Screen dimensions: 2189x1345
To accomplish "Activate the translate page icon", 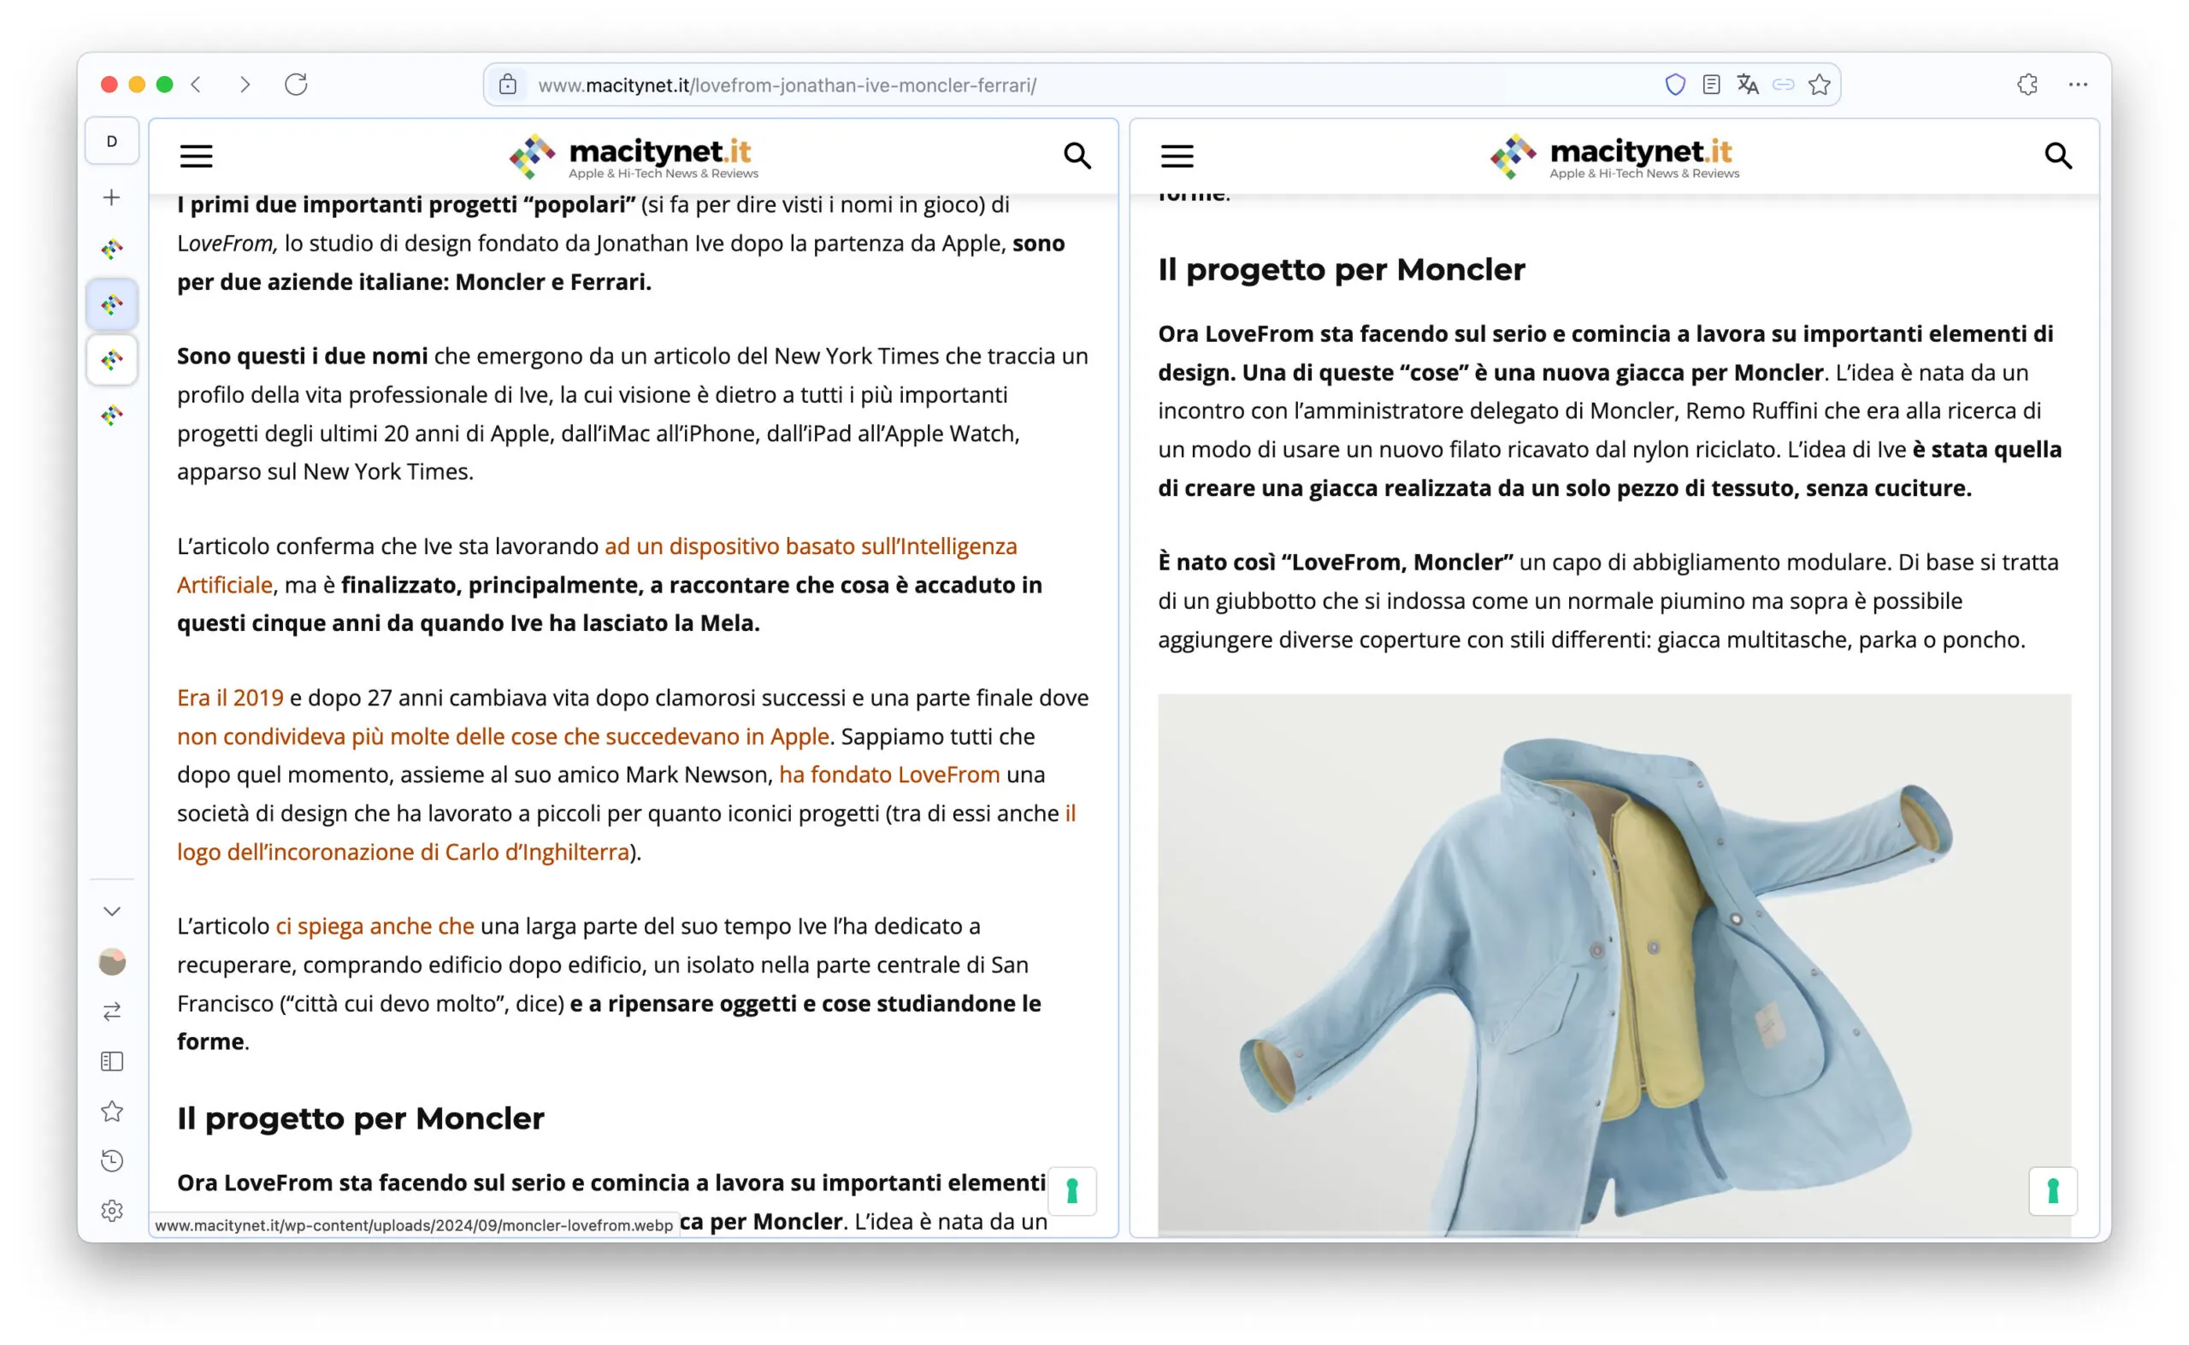I will [1747, 85].
